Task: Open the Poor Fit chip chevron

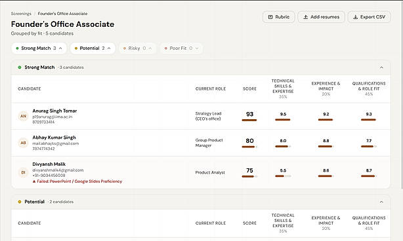Action: click(x=197, y=48)
